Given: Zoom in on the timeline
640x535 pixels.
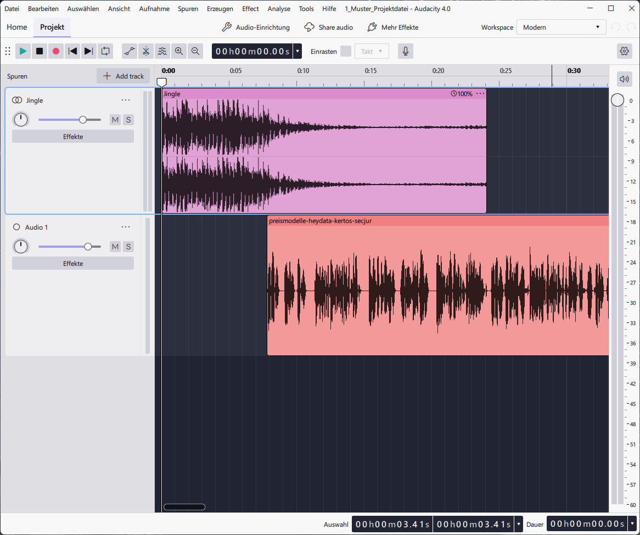Looking at the screenshot, I should pyautogui.click(x=179, y=51).
